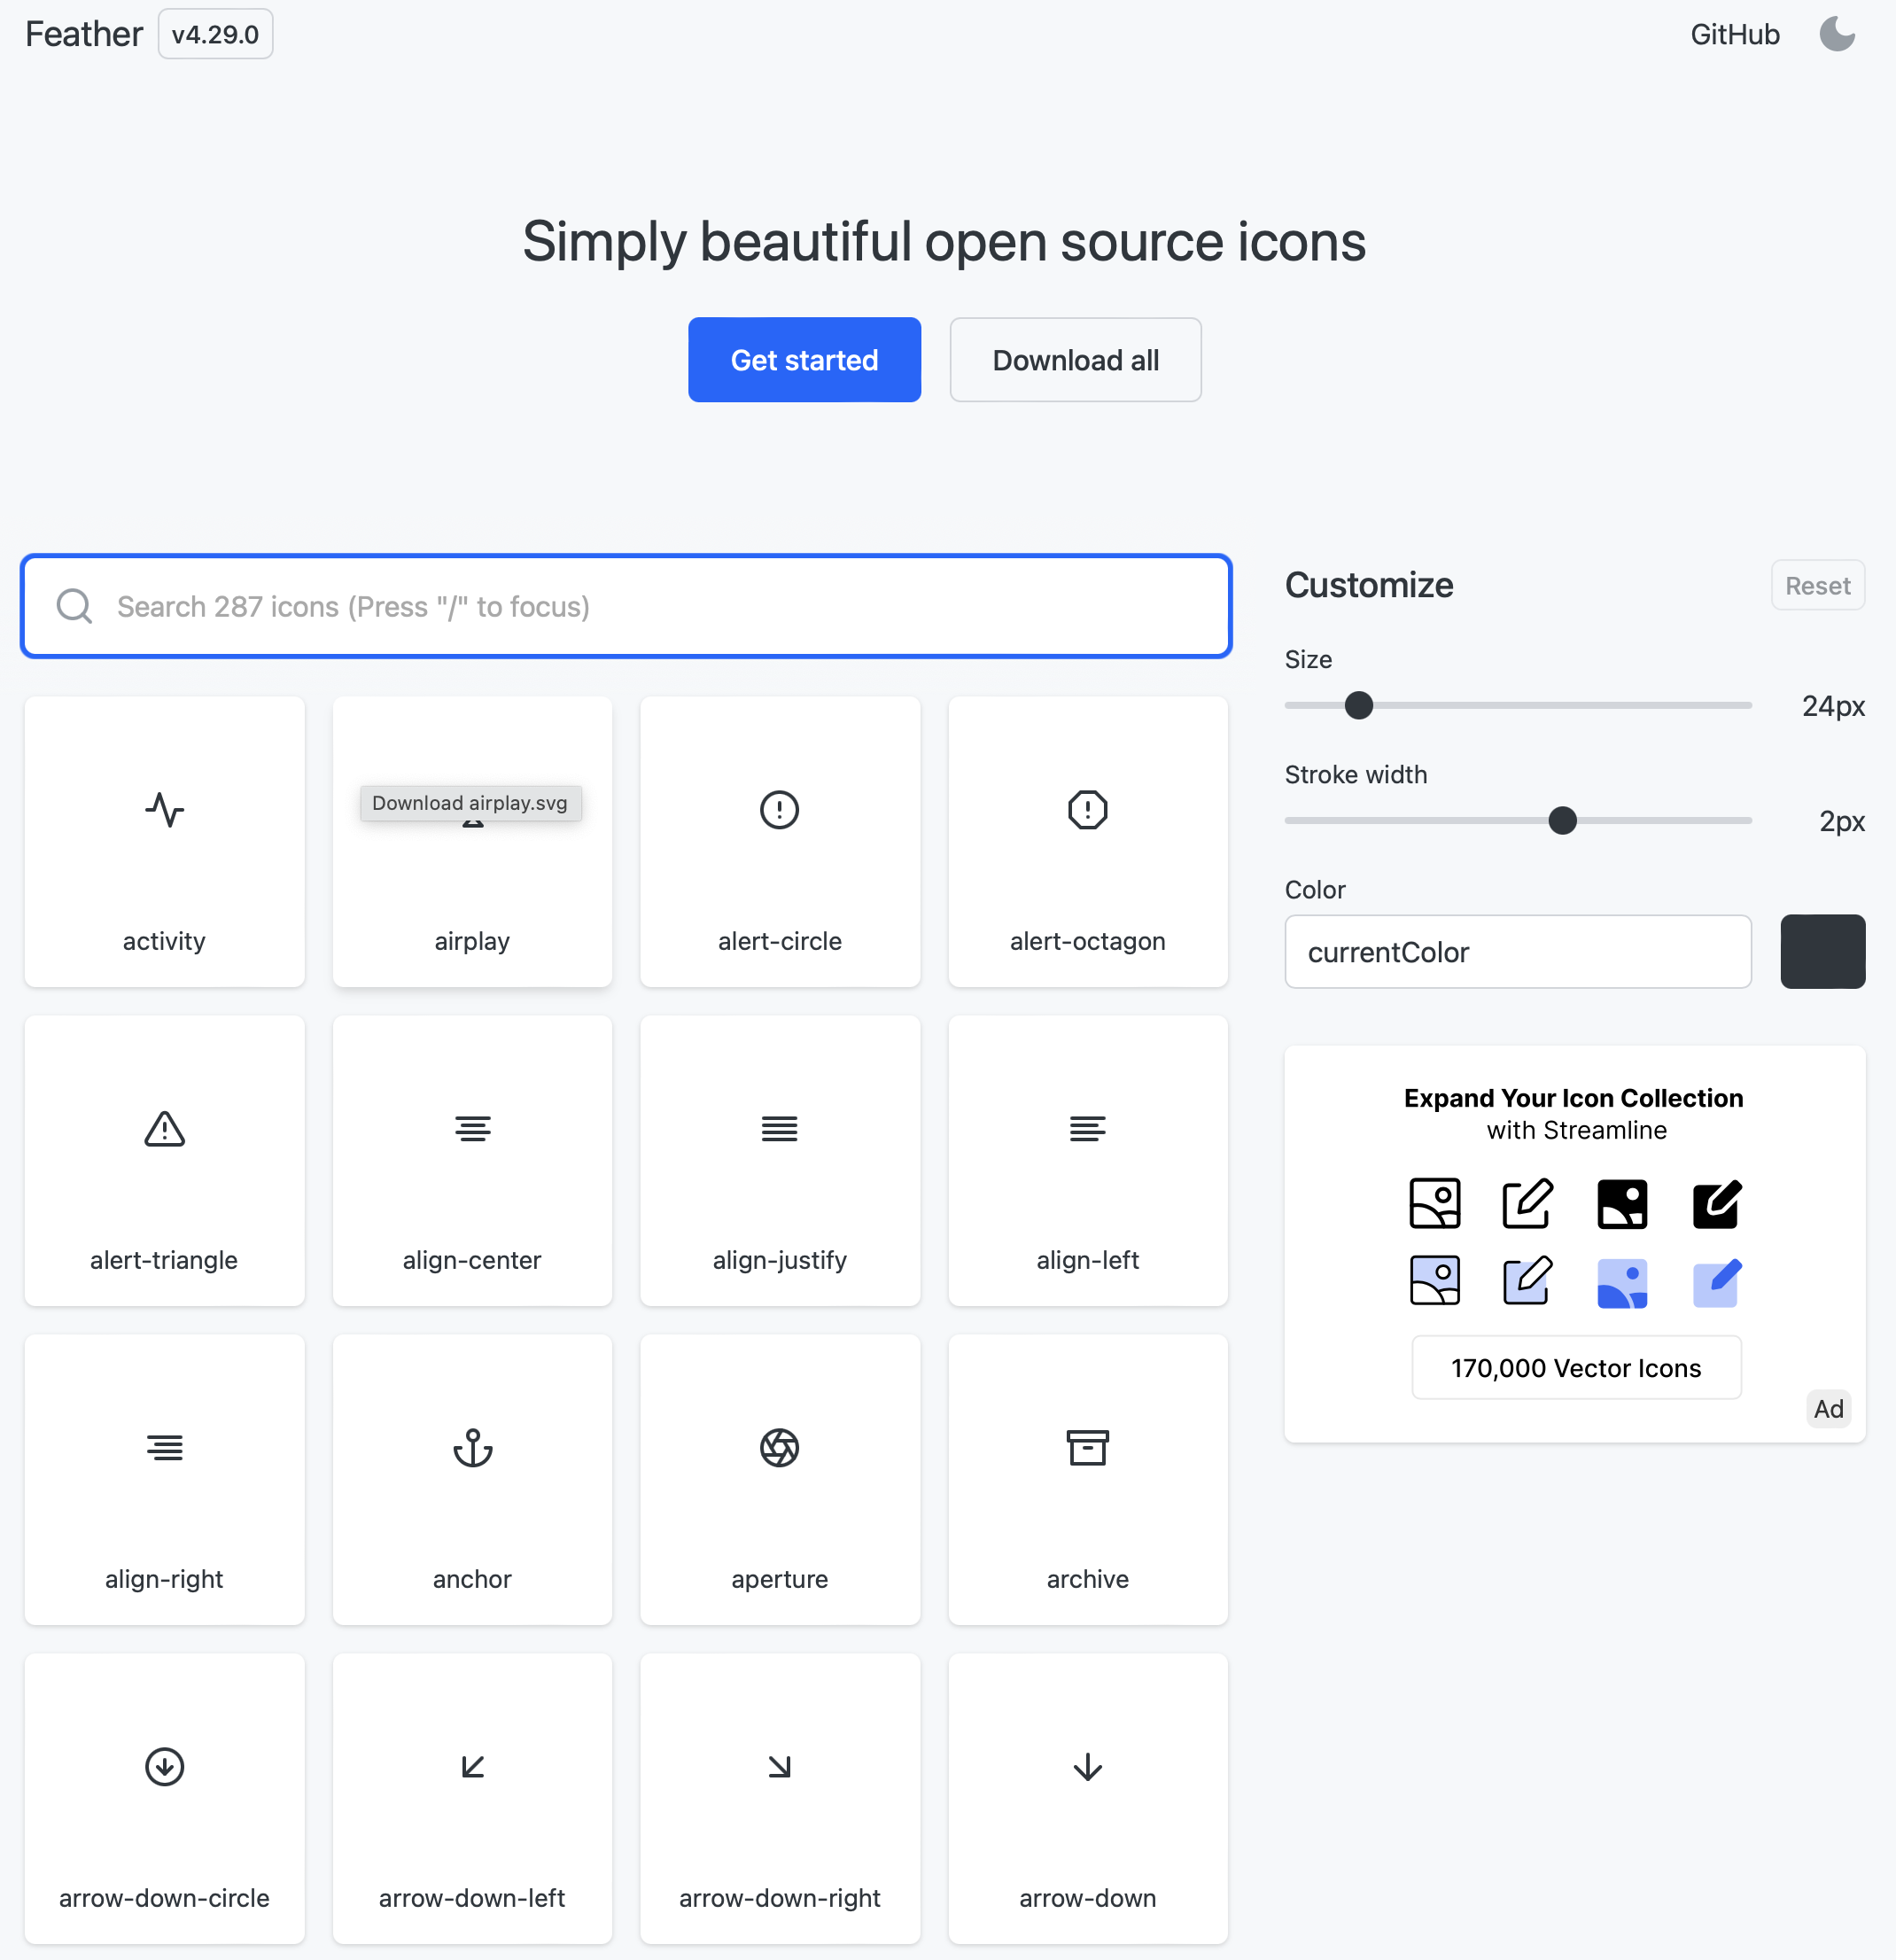This screenshot has width=1896, height=1960.
Task: Click the Size slider handle
Action: point(1358,706)
